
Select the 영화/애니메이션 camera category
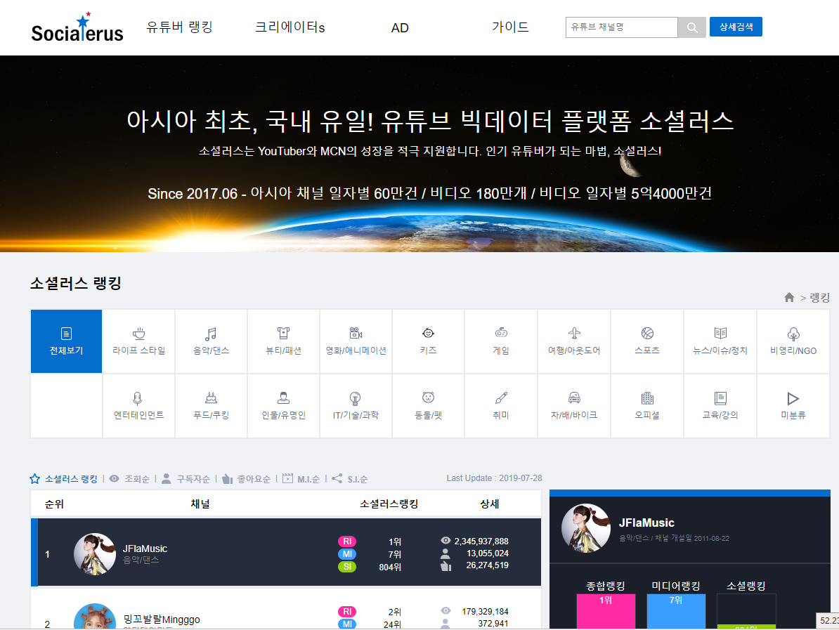356,341
